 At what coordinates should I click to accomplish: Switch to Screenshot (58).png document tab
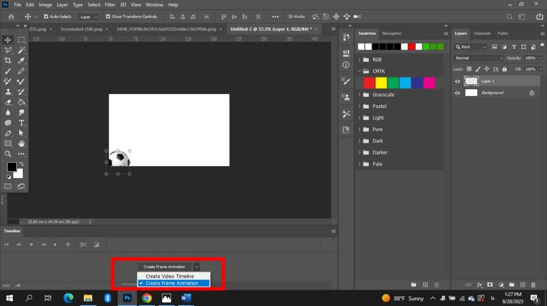81,29
